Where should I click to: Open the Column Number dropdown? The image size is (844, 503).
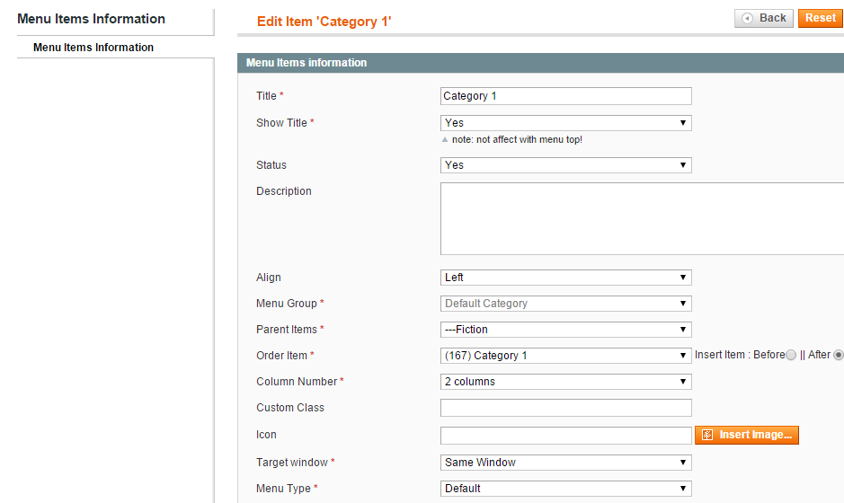tap(565, 382)
